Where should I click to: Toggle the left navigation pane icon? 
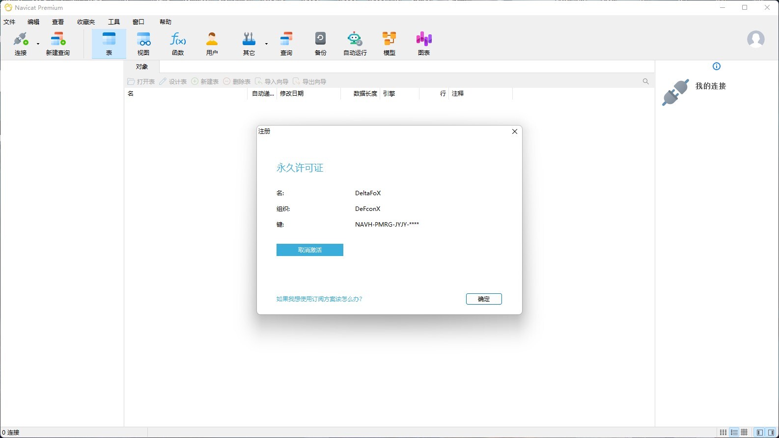pos(760,432)
